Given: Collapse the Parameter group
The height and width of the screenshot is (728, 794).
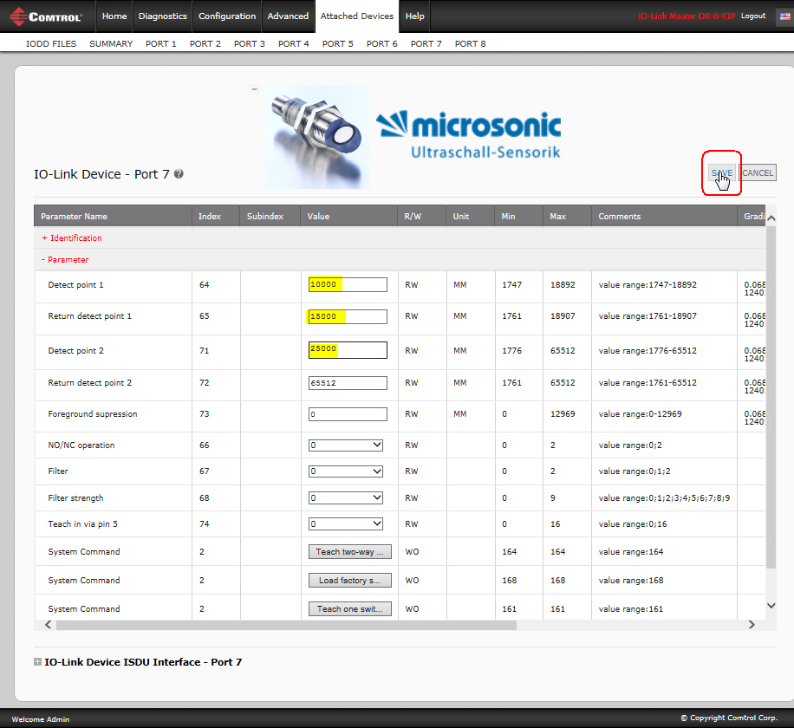Looking at the screenshot, I should [x=65, y=260].
